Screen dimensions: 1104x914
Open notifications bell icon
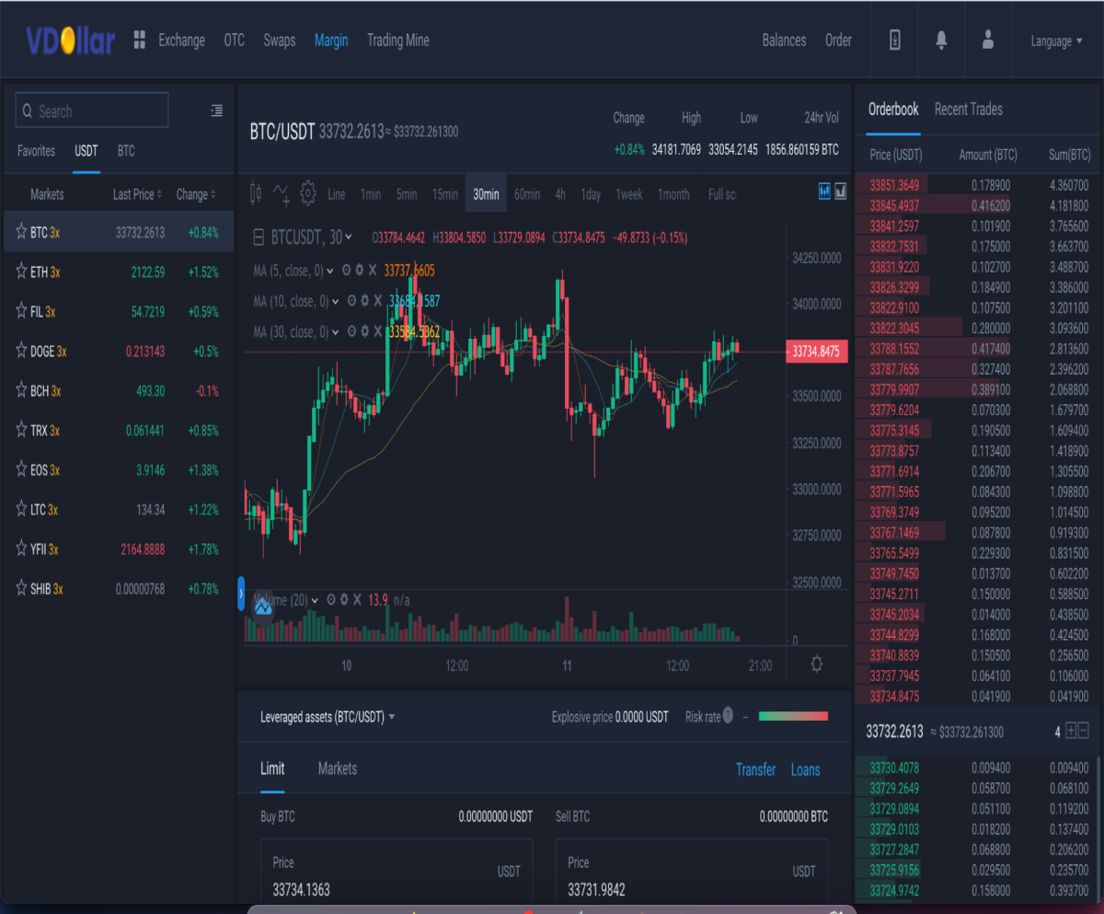(x=941, y=40)
